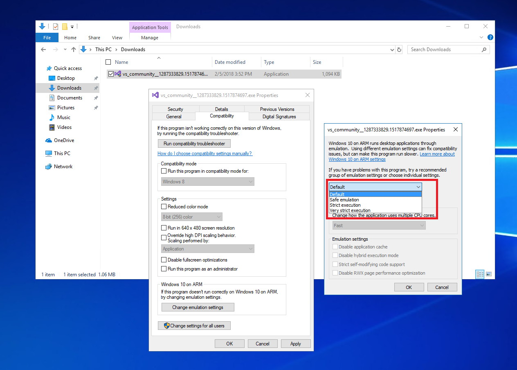Collapse the Default emulation settings dropdown

[375, 187]
